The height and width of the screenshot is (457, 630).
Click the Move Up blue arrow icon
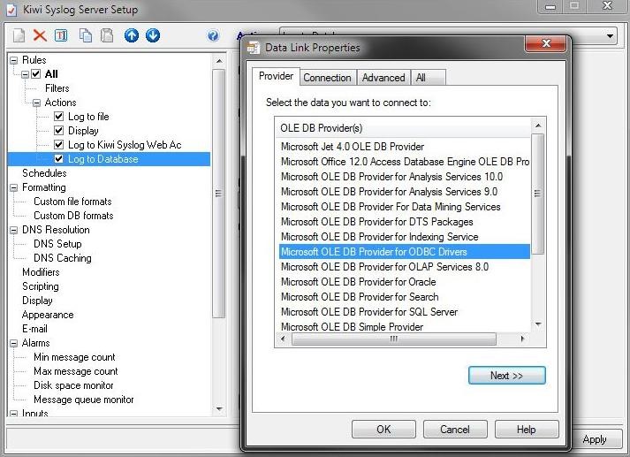coord(132,35)
